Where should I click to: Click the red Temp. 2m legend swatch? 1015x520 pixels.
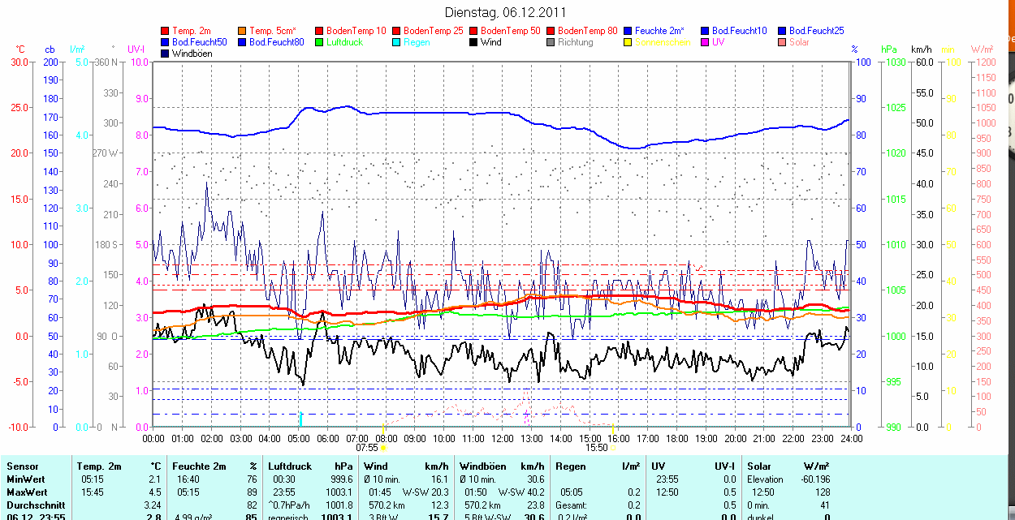pos(166,31)
